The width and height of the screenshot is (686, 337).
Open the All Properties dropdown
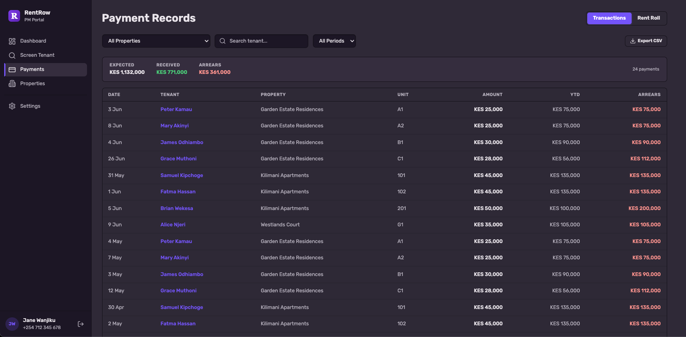156,41
